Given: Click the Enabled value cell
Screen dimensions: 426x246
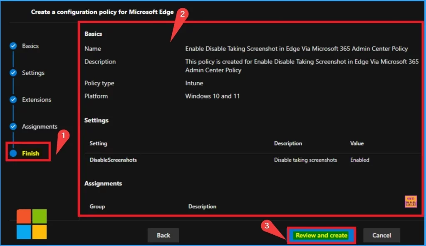Looking at the screenshot, I should [x=360, y=160].
